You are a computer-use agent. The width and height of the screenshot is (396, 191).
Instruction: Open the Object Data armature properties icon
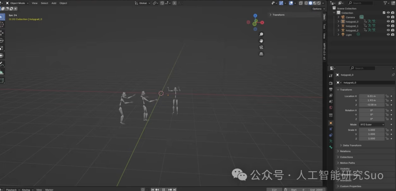(x=331, y=141)
